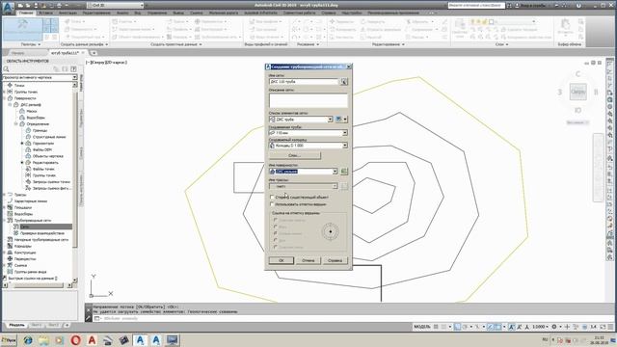Click the monitor icon in the taskbar
Viewport: 617px width, 347px height.
coord(172,340)
